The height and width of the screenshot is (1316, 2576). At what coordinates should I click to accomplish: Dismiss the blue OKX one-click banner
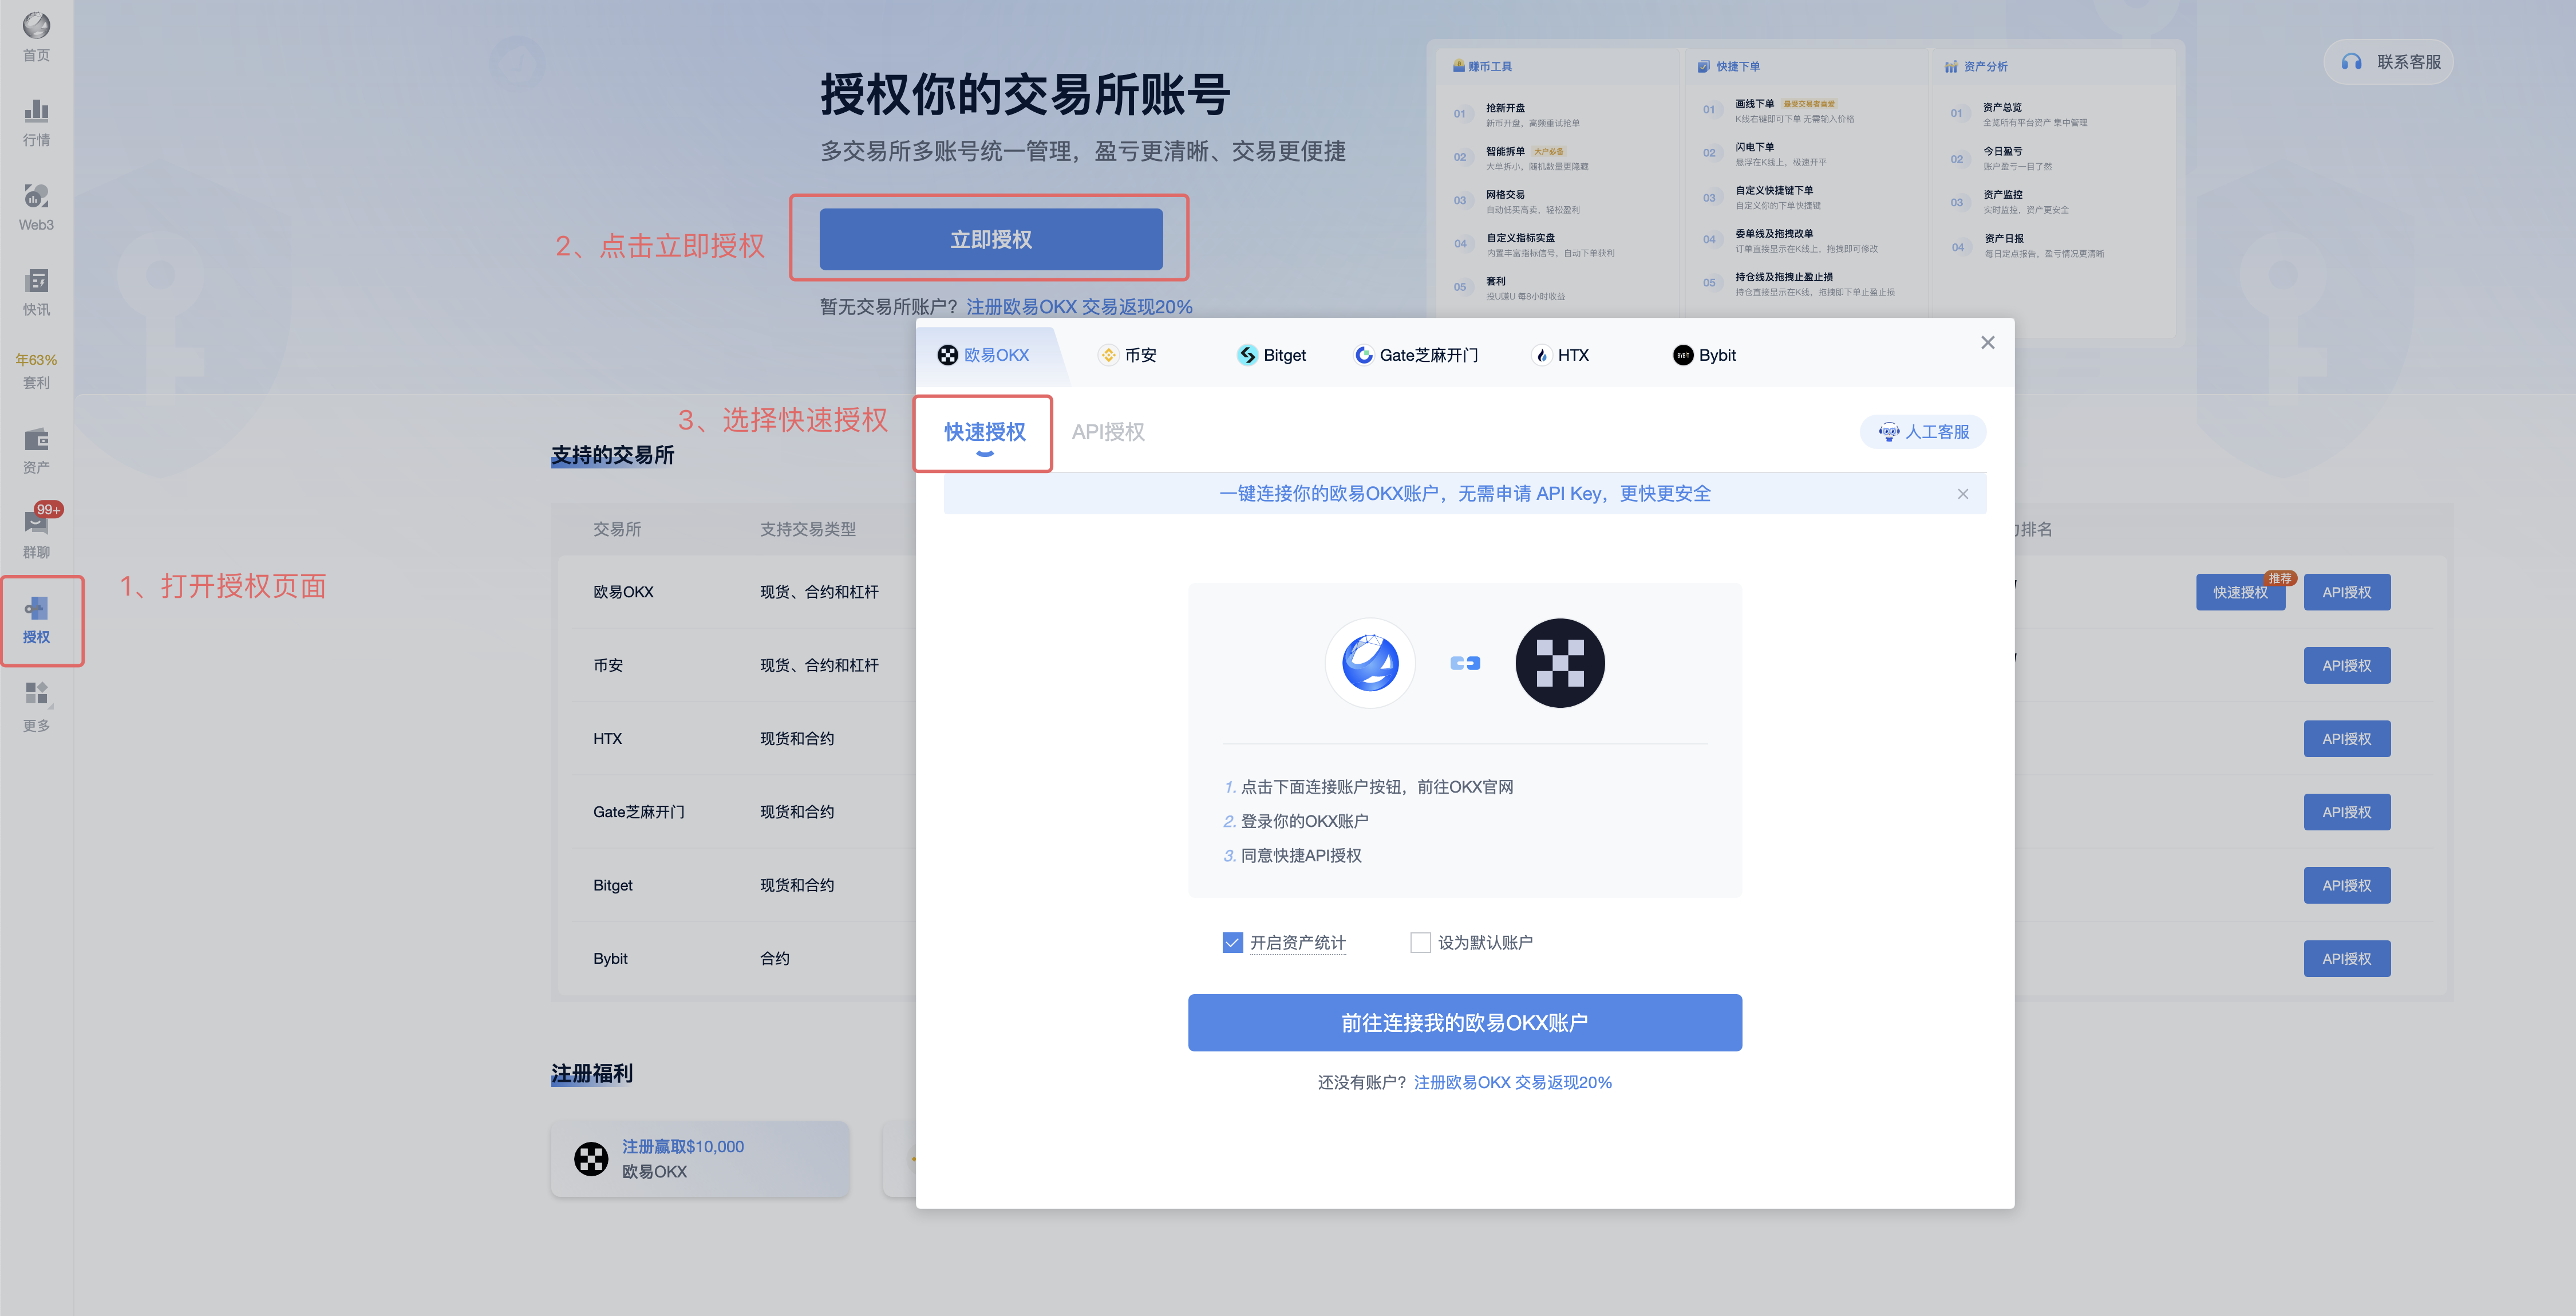tap(1963, 494)
